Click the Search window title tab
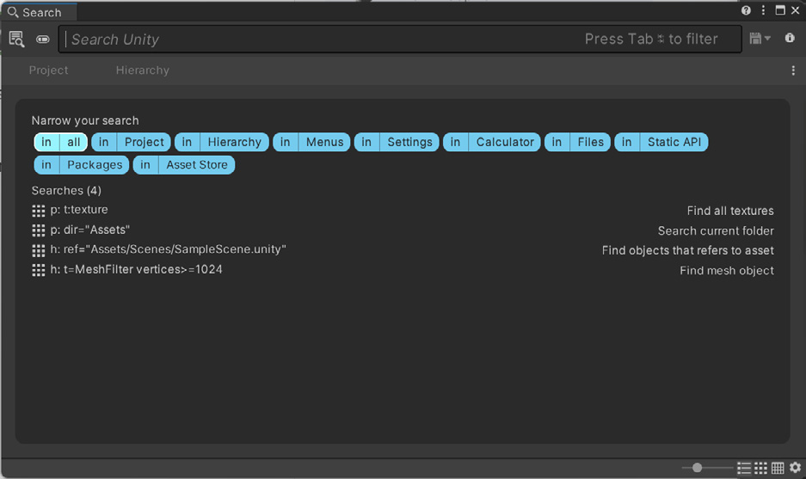The image size is (806, 479). [x=39, y=12]
